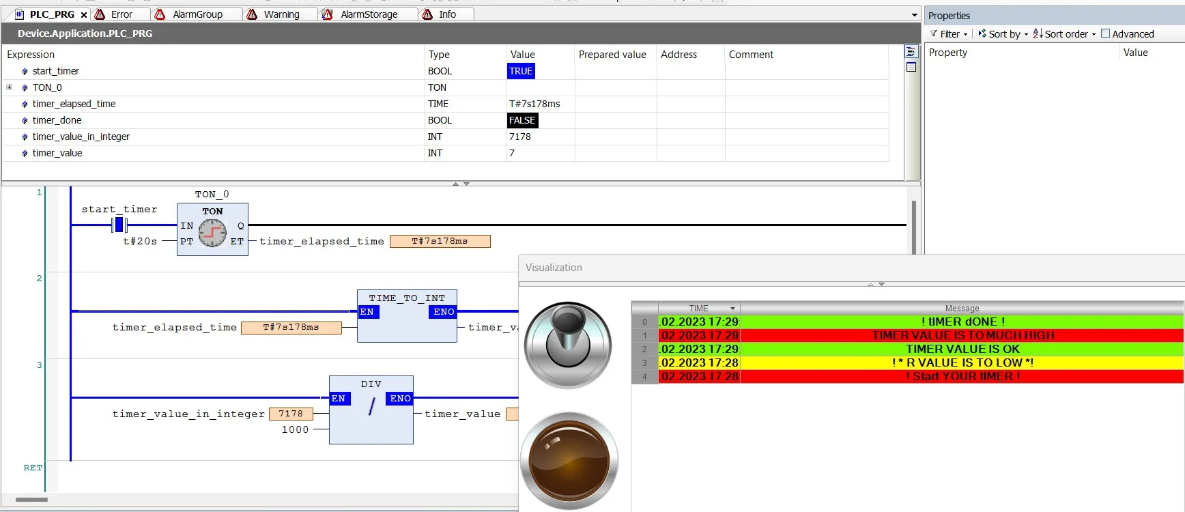Select rung number 2 in the margin
This screenshot has height=512, width=1185.
(39, 279)
